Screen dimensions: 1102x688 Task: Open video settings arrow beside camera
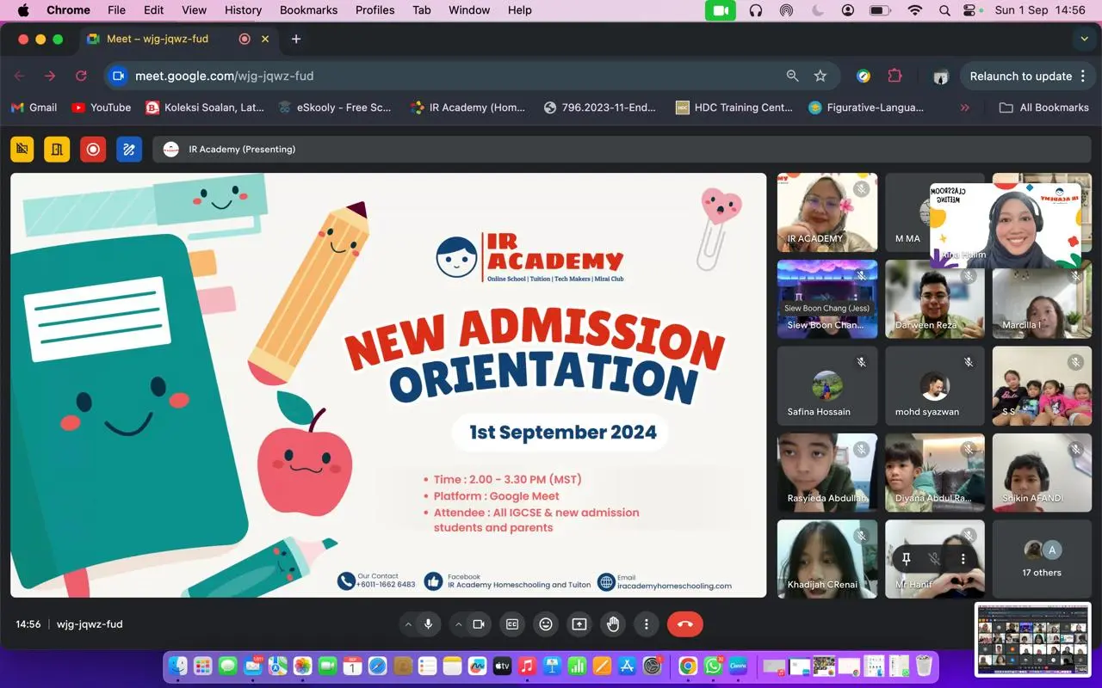coord(458,624)
